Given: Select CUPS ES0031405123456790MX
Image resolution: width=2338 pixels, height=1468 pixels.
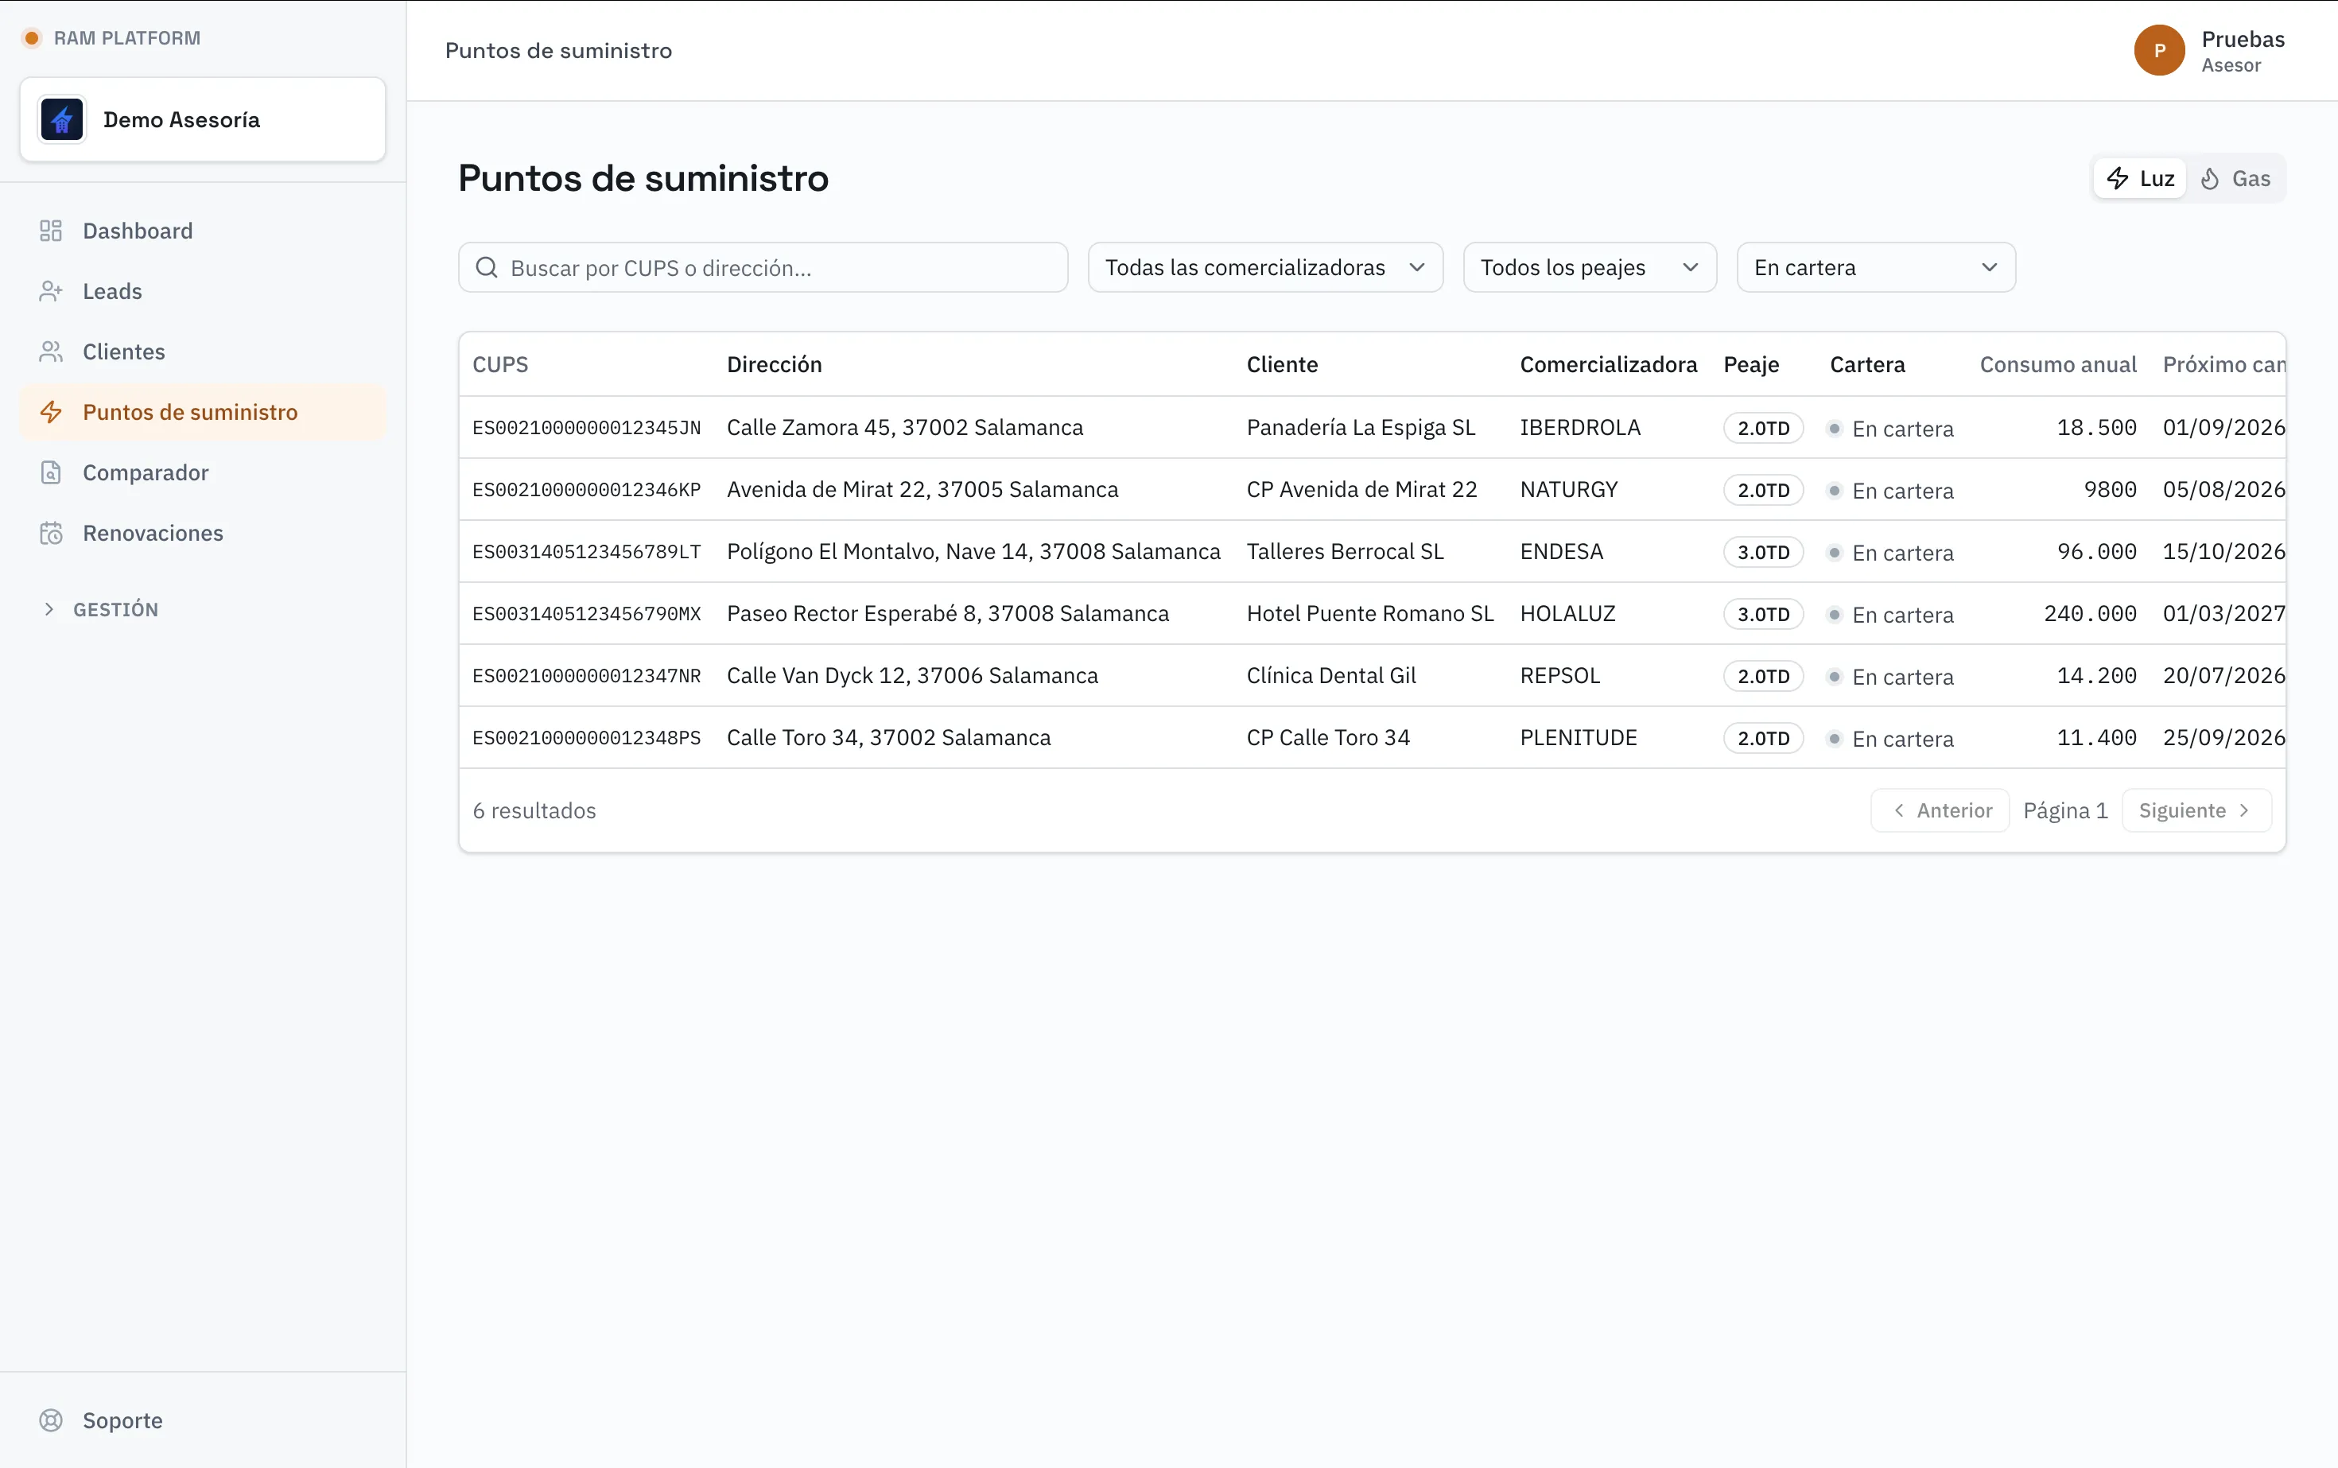Looking at the screenshot, I should pos(586,615).
